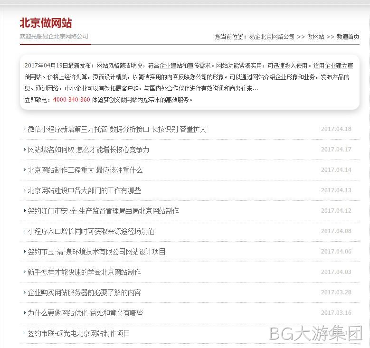Open article 签约市玉-清-泉环境技术有限公司网站设计项目
The image size is (370, 348).
point(96,252)
